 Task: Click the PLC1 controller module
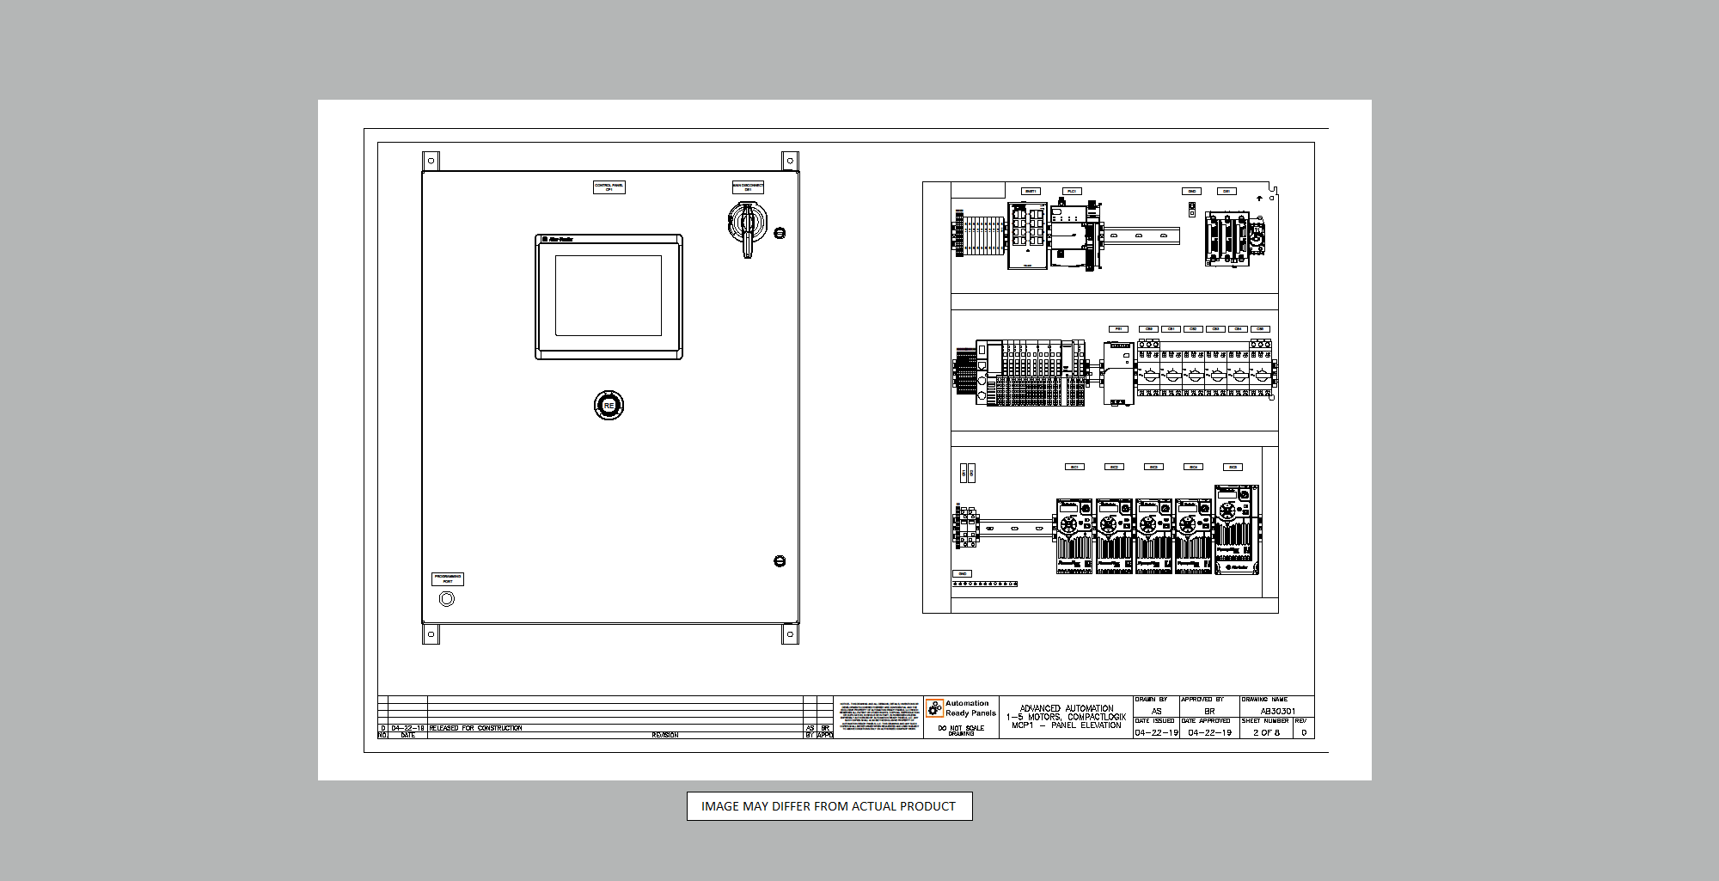pos(1070,236)
